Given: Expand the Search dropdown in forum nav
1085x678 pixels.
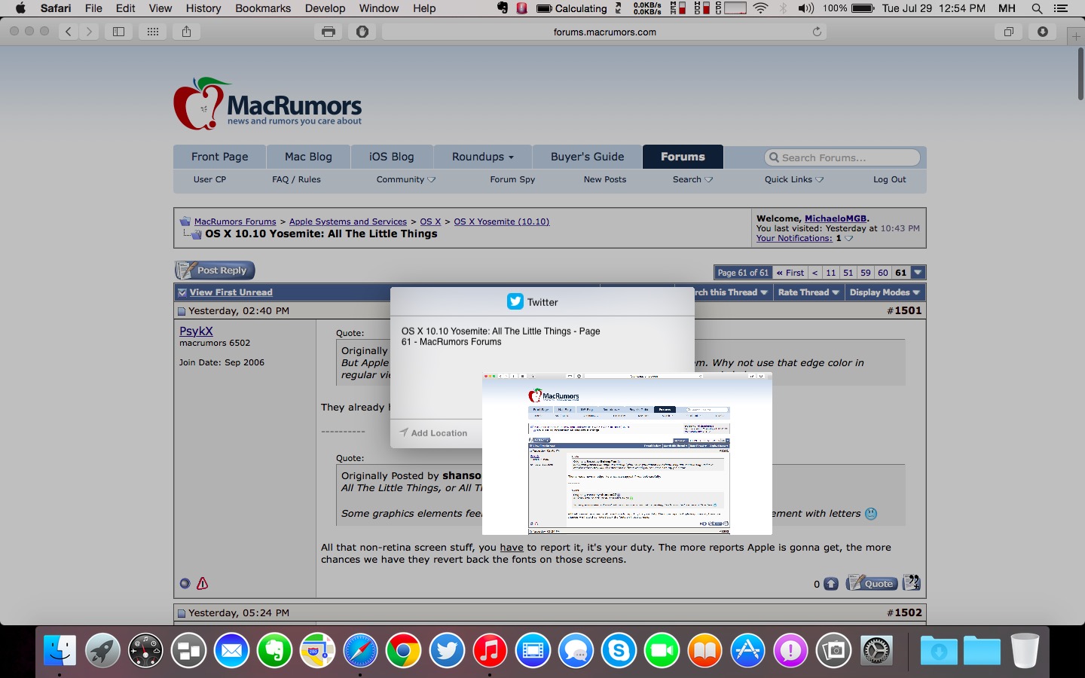Looking at the screenshot, I should pyautogui.click(x=692, y=179).
